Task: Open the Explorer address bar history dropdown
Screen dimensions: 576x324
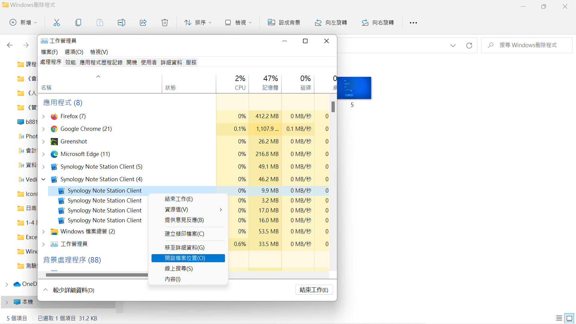Action: [x=453, y=46]
